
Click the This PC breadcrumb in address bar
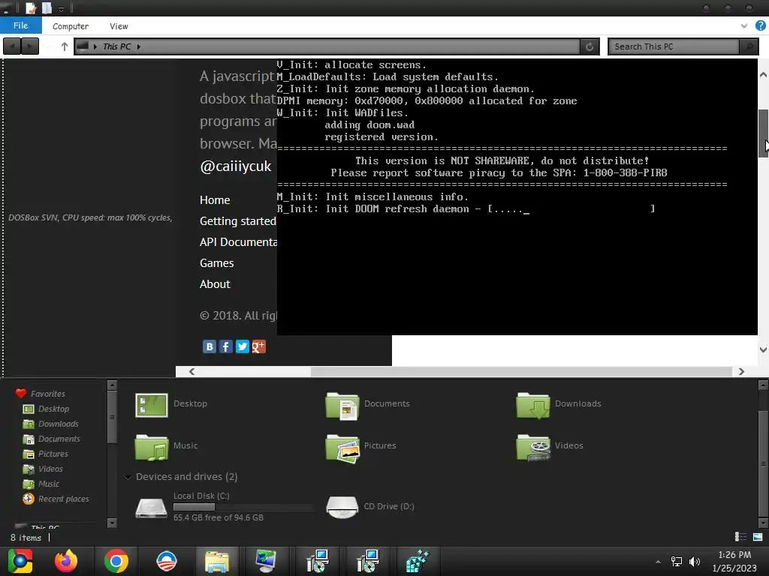pyautogui.click(x=116, y=46)
